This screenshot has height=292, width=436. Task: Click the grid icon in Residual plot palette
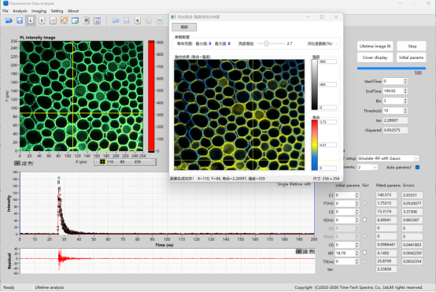(298, 251)
